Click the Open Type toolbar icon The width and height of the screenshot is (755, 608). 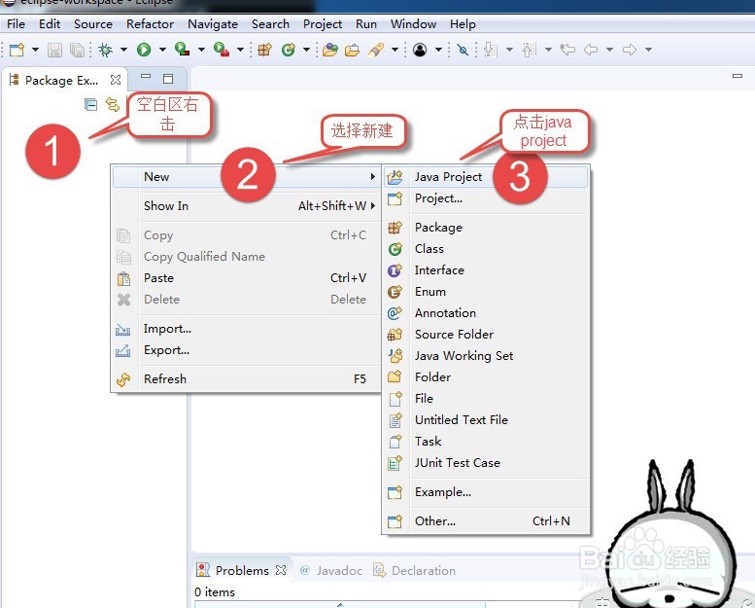click(x=330, y=50)
